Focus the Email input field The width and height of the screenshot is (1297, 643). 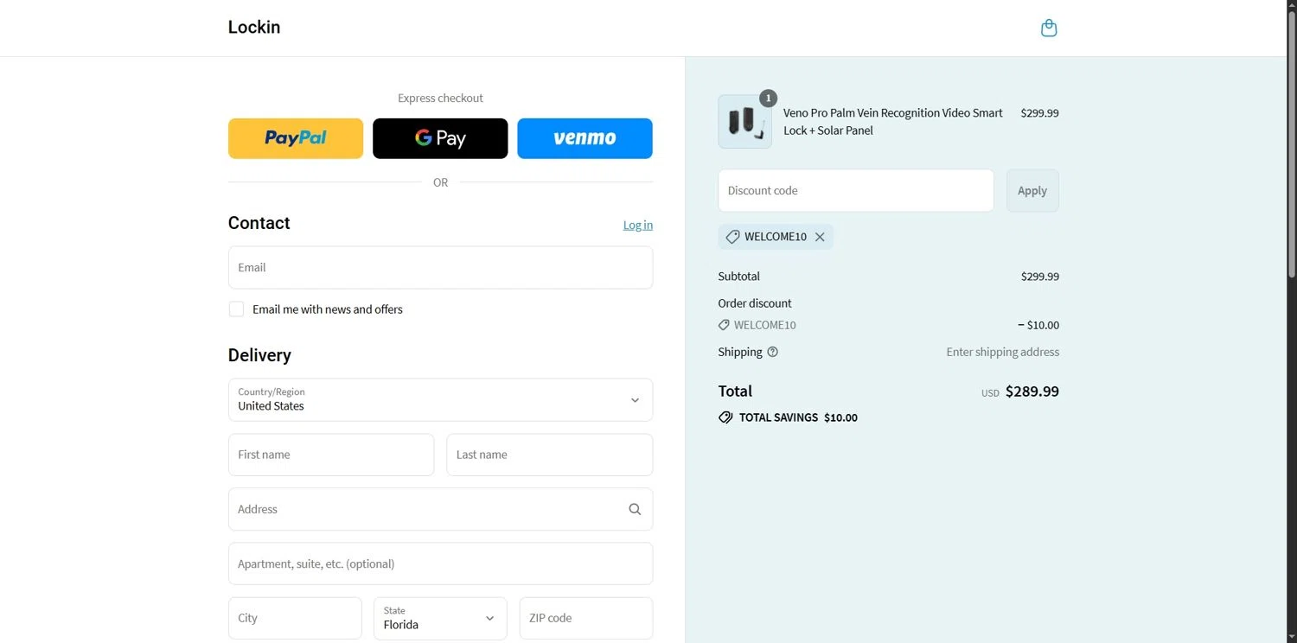click(x=440, y=267)
